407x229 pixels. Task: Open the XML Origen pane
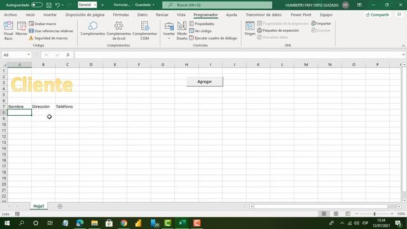[x=250, y=29]
